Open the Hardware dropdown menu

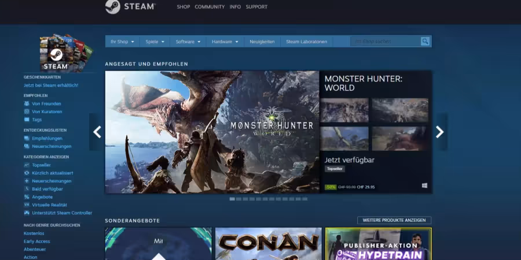pyautogui.click(x=225, y=42)
